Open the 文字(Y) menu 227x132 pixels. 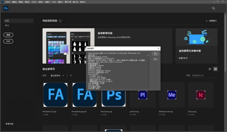click(34, 2)
